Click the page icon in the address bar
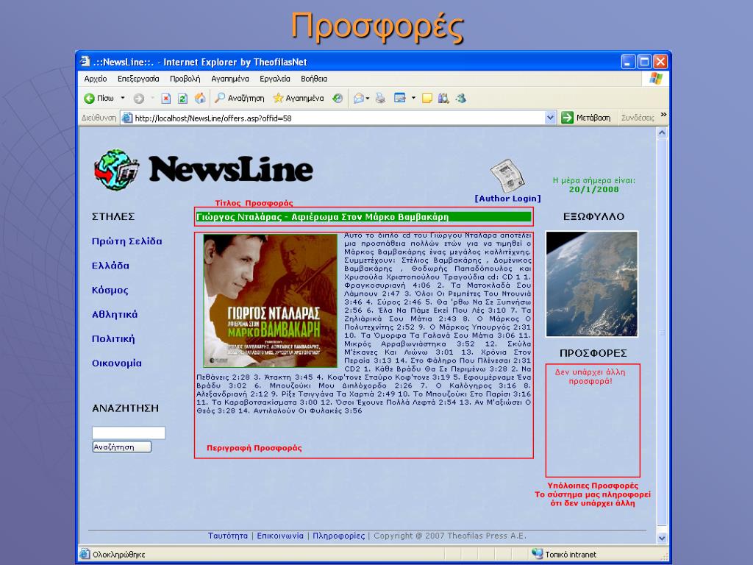This screenshot has width=753, height=565. 126,118
